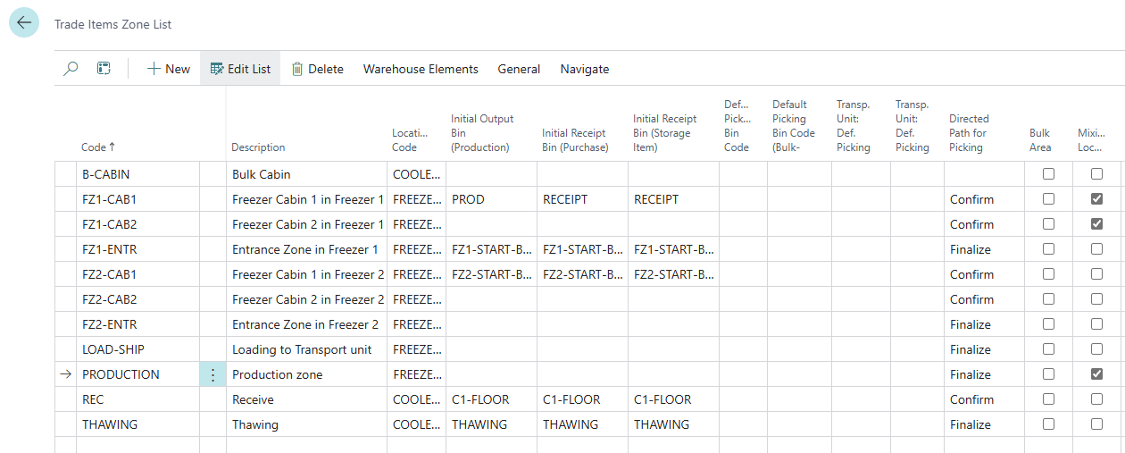This screenshot has height=453, width=1125.
Task: Click Confirm path value for REC row
Action: point(984,399)
